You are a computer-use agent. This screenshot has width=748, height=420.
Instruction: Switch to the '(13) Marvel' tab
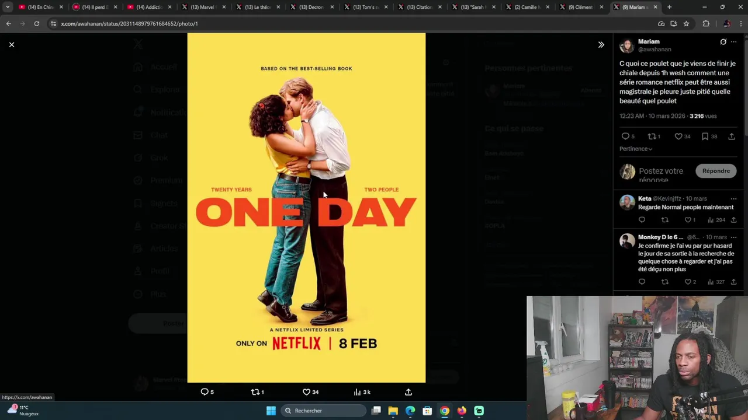click(203, 7)
